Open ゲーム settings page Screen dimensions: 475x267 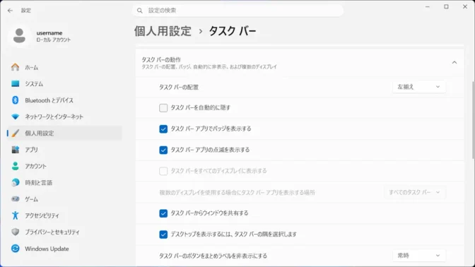[x=65, y=199]
